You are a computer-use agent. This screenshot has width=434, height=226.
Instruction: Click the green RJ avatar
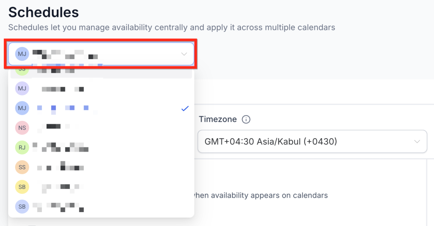click(22, 147)
